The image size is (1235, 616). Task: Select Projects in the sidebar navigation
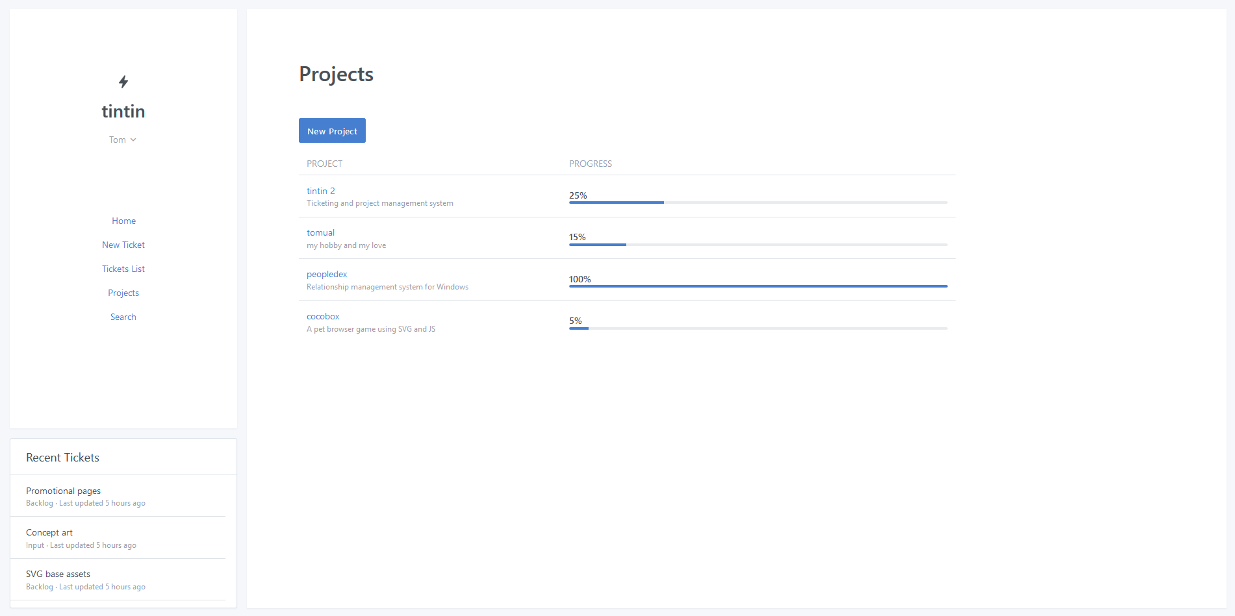pyautogui.click(x=123, y=293)
